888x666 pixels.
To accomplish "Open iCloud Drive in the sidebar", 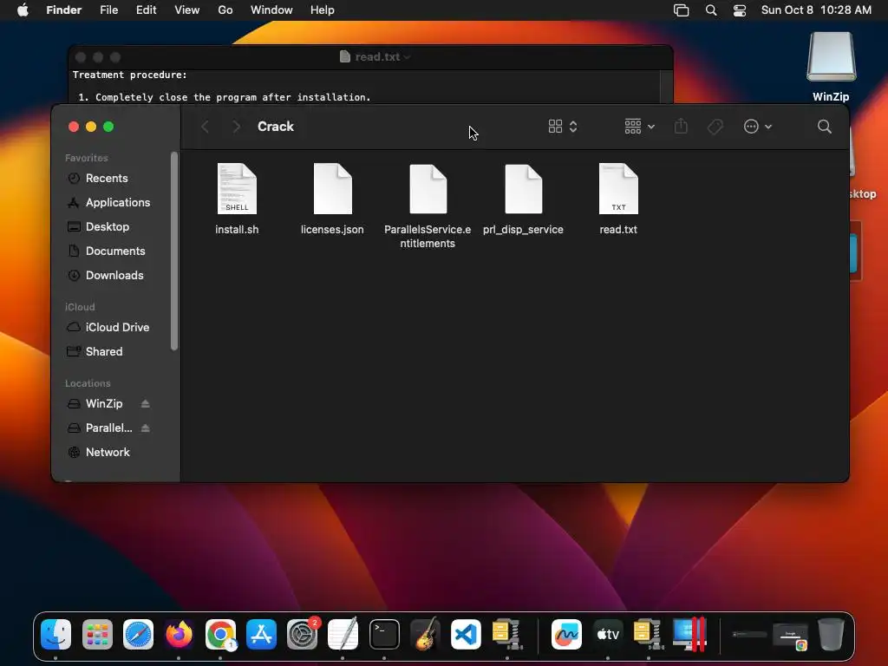I will point(117,327).
